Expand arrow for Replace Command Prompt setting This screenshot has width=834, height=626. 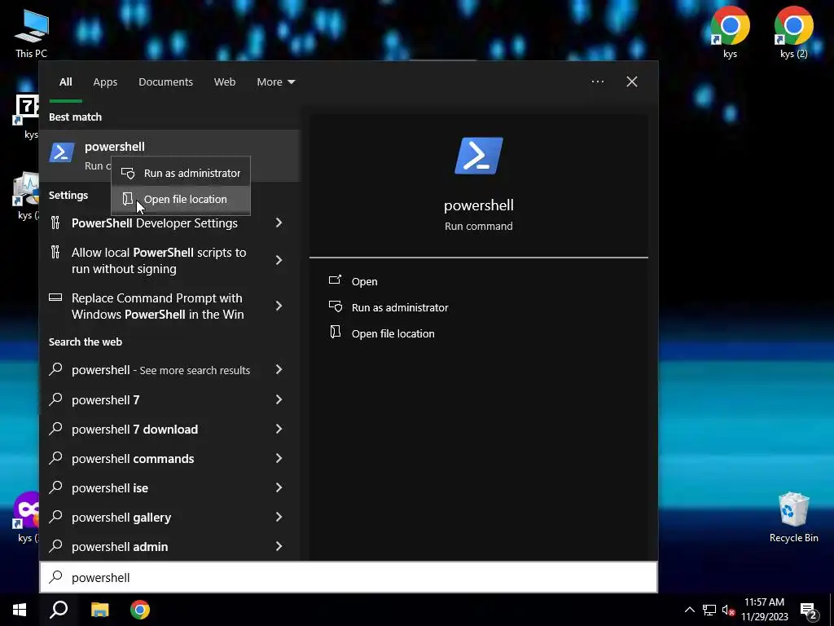[x=279, y=306]
